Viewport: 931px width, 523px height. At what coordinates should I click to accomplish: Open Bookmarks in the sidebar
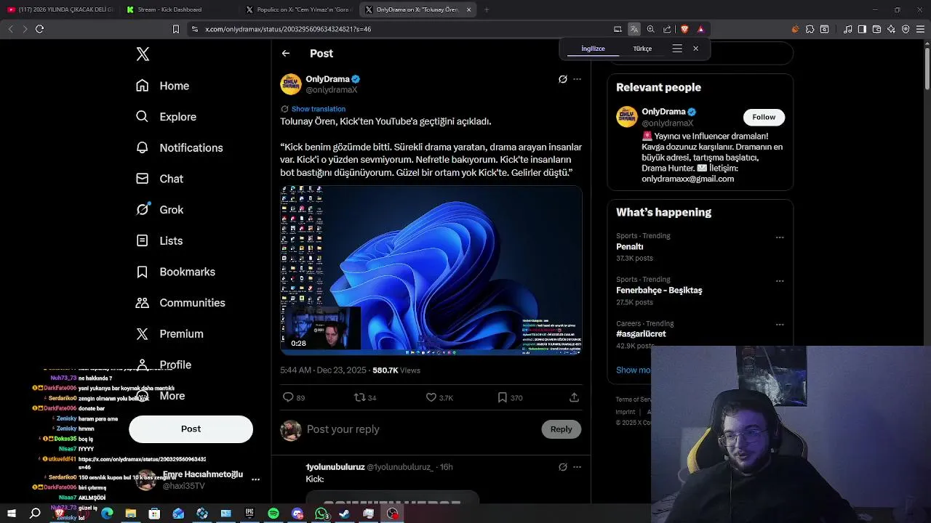(176, 272)
